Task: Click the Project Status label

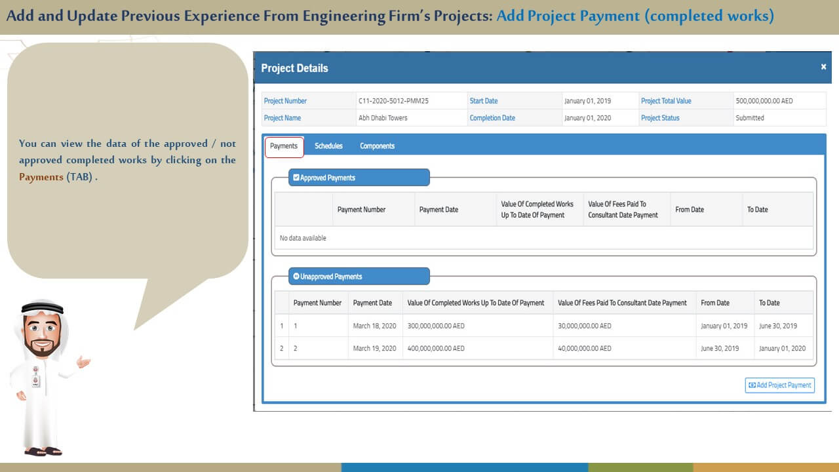Action: [x=660, y=118]
